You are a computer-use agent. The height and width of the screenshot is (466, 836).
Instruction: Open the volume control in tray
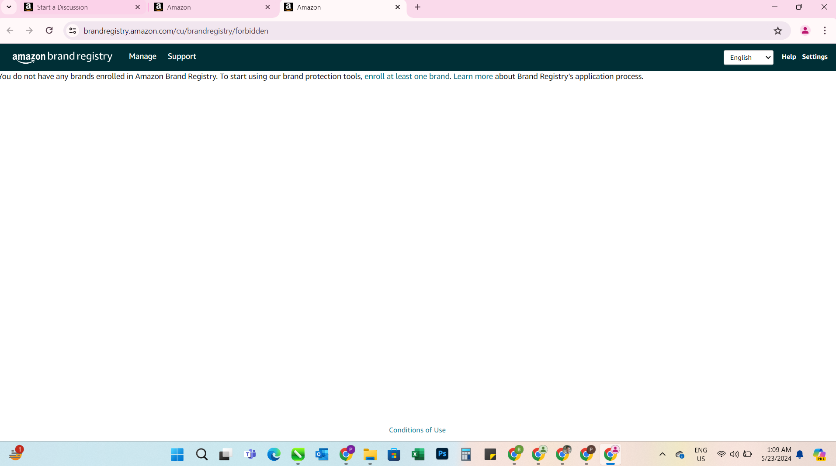coord(735,454)
